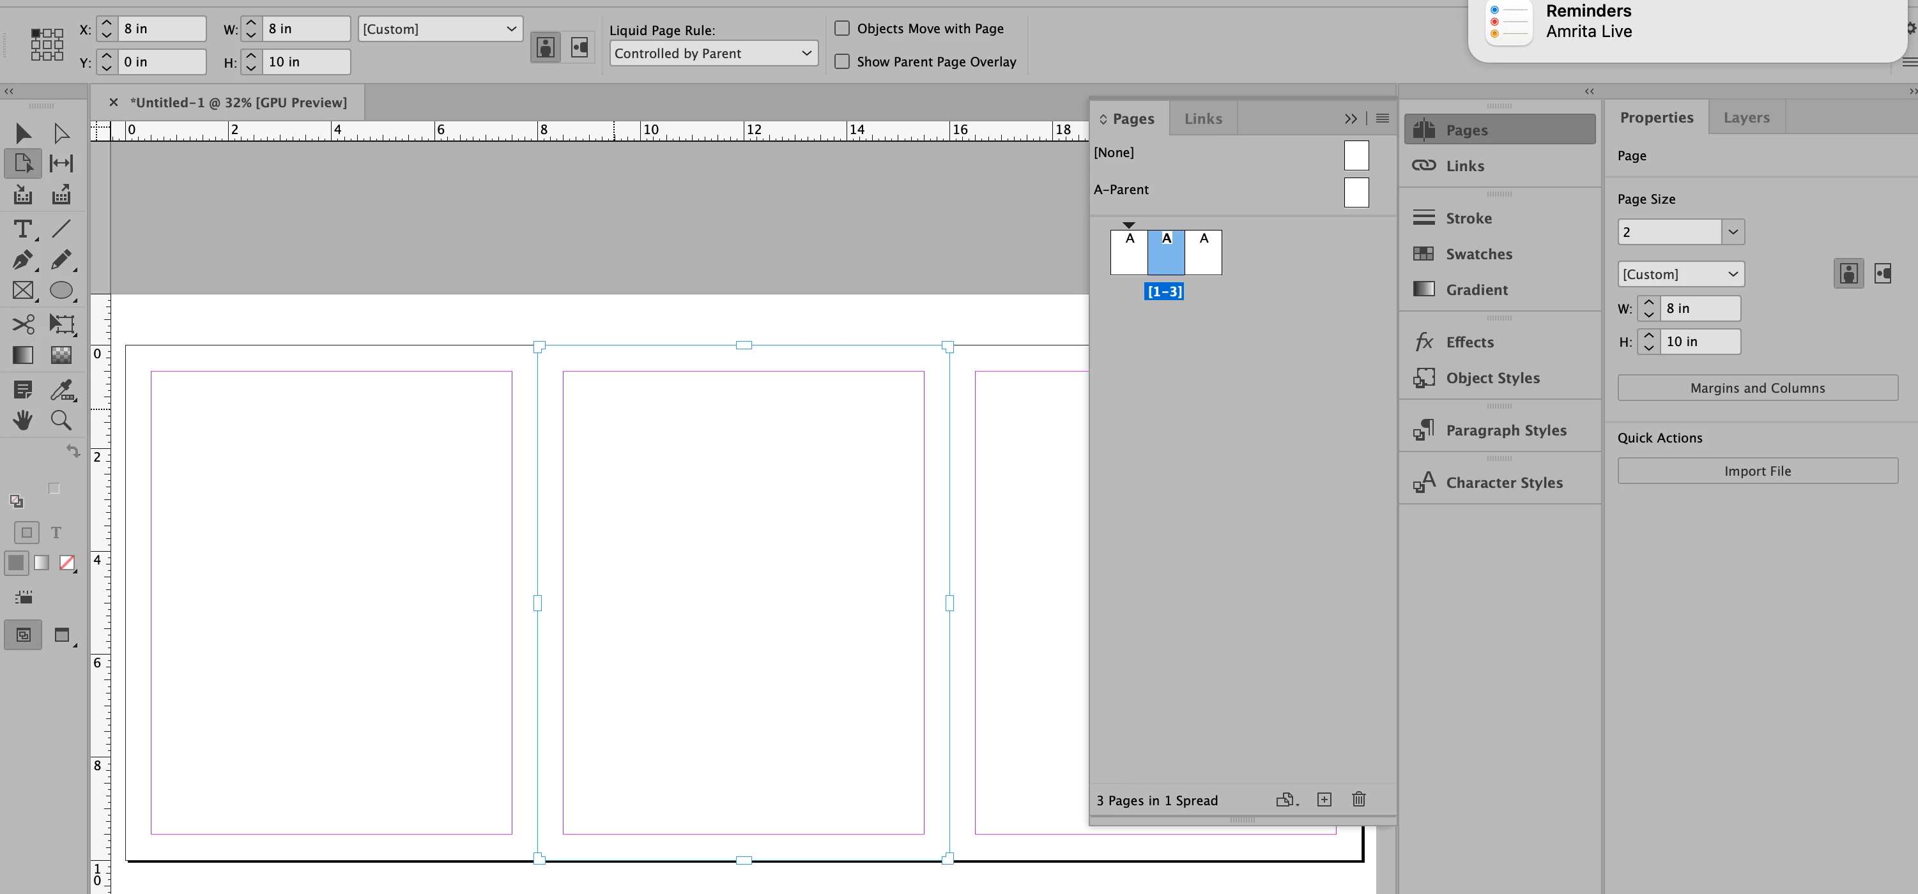The image size is (1918, 894).
Task: Choose the Scissors tool
Action: [22, 324]
